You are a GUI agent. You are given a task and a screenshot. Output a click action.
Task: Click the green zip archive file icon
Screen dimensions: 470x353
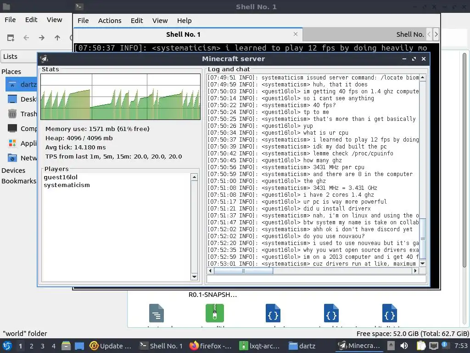215,313
